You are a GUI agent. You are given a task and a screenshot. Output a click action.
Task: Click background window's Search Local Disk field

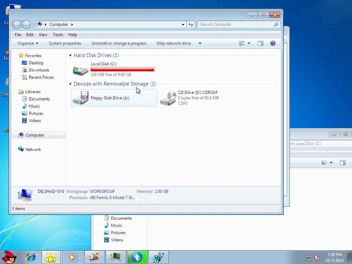click(321, 144)
